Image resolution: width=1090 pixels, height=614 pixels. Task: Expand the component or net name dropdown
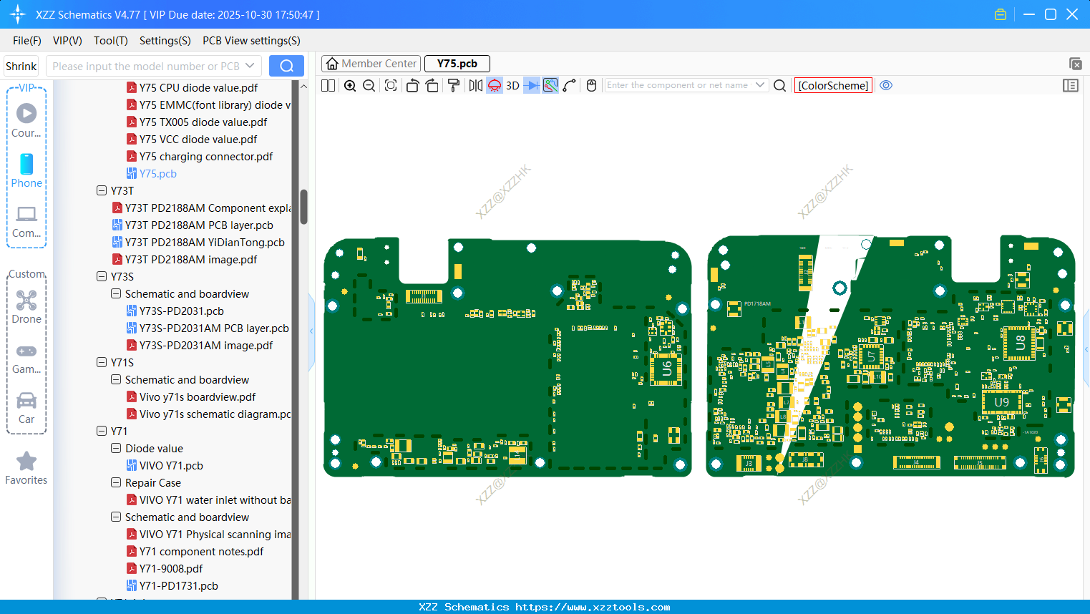coord(760,85)
